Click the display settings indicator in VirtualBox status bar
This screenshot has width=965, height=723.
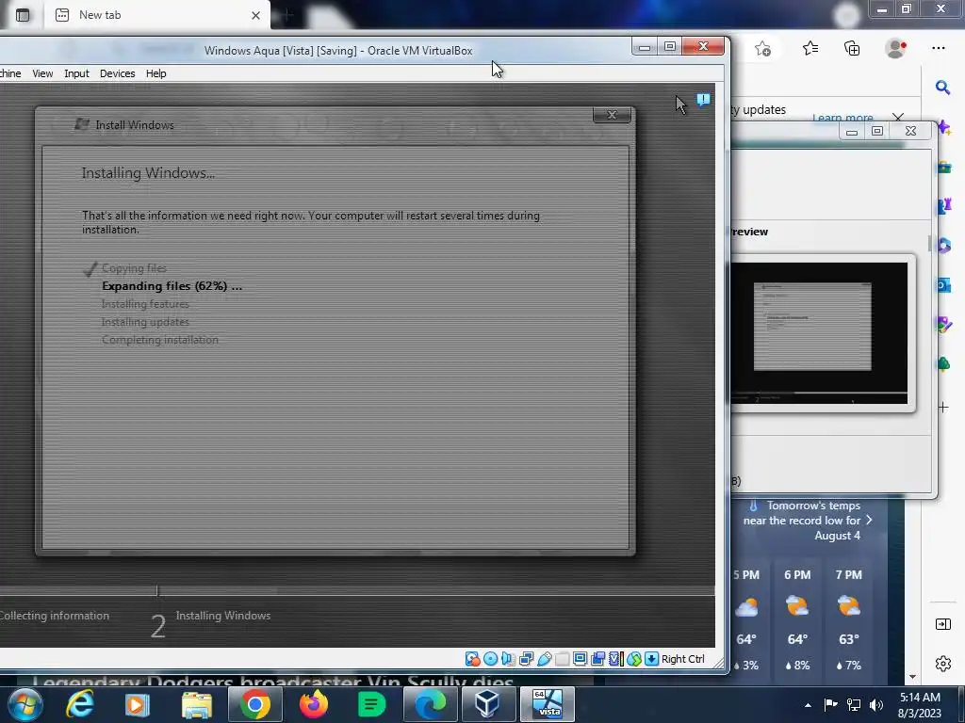(580, 659)
